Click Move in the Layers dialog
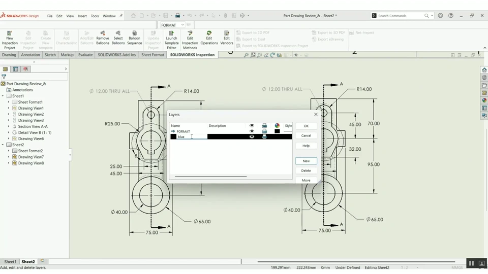The height and width of the screenshot is (274, 488). (306, 180)
